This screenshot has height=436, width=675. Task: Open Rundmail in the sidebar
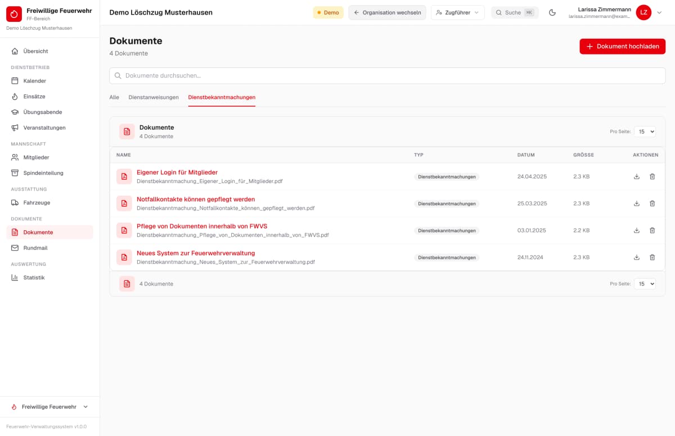click(x=50, y=248)
